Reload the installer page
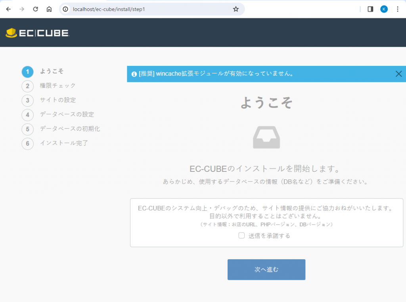The height and width of the screenshot is (302, 406). coord(35,9)
